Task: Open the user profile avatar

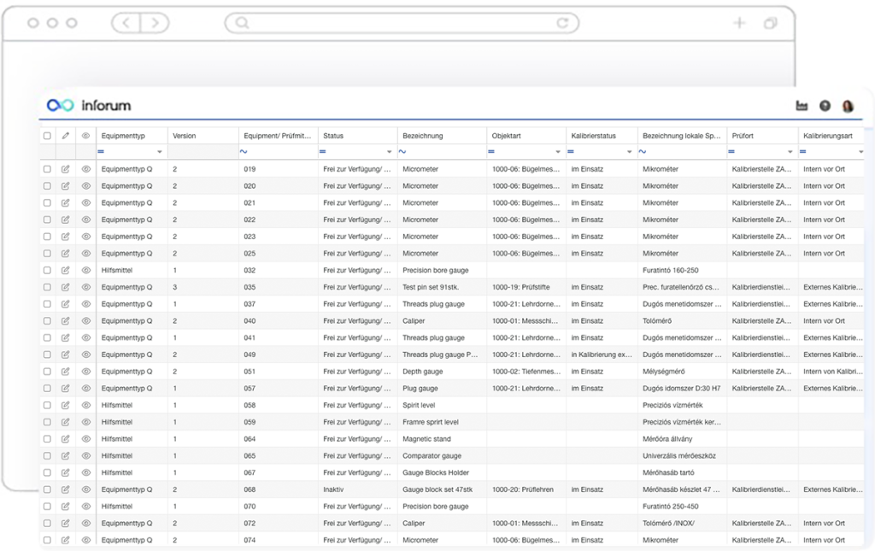Action: pos(848,106)
